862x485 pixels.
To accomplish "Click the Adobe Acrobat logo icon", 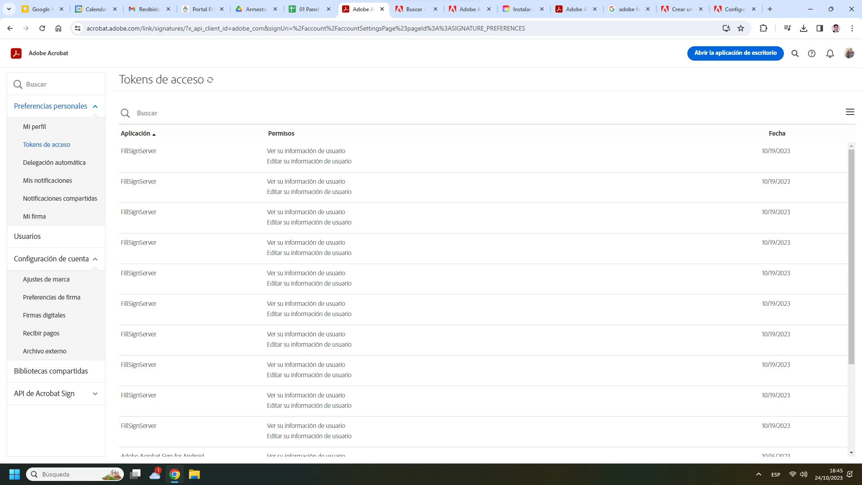I will [x=16, y=53].
